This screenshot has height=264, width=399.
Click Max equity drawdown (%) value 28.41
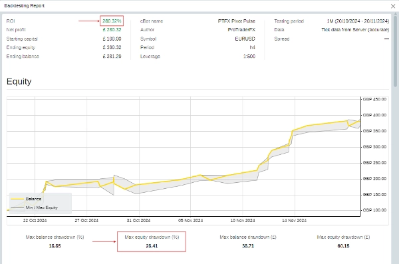(x=152, y=246)
